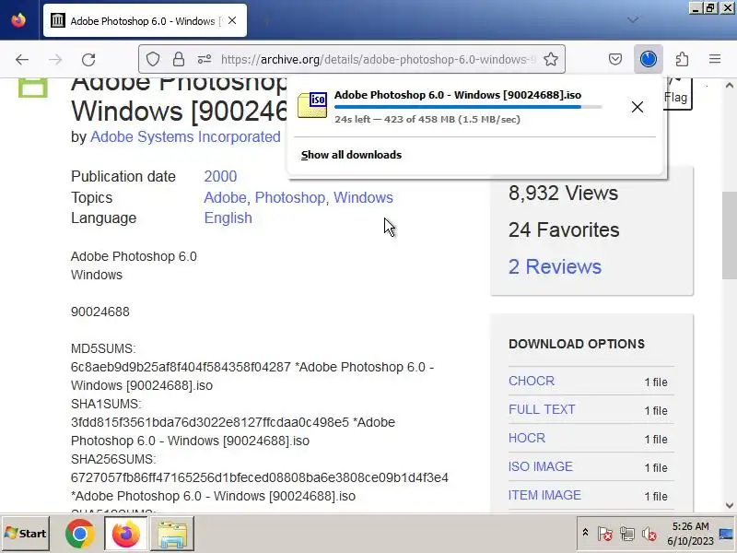The height and width of the screenshot is (553, 737).
Task: Open the list all tabs chevron
Action: coord(633,19)
